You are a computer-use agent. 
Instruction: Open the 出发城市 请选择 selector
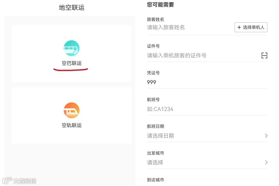coord(207,162)
